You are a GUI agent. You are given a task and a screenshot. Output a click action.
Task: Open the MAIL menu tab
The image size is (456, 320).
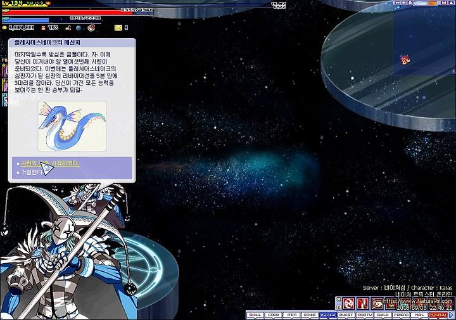coord(419,315)
